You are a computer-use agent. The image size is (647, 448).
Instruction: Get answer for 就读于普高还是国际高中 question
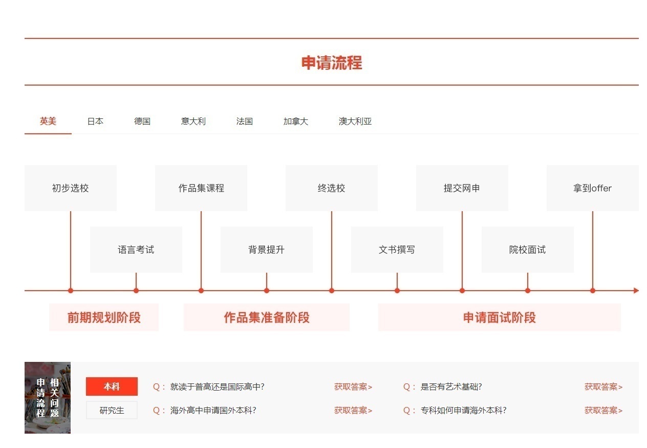353,387
